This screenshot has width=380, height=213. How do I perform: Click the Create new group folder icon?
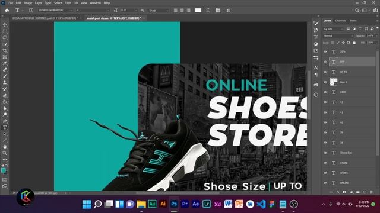pos(358,192)
